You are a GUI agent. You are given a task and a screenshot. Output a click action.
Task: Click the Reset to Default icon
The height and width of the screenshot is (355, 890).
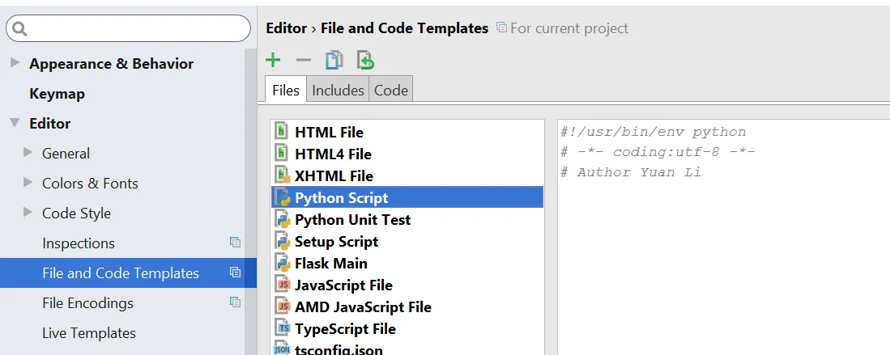[365, 60]
